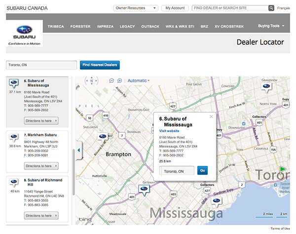
Task: Close the Subaru of Mississauga popup
Action: [x=211, y=117]
